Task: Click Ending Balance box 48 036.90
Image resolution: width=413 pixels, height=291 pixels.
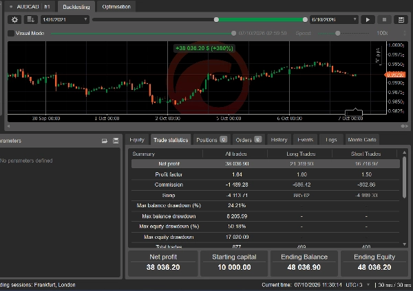Action: pyautogui.click(x=304, y=264)
